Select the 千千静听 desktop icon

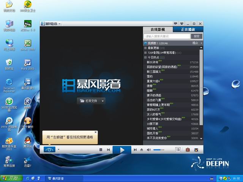point(28,122)
